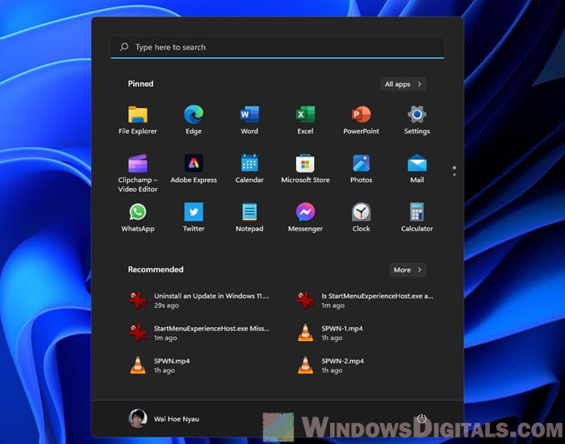Open recommended video SPWN-2.mp4

click(330, 365)
